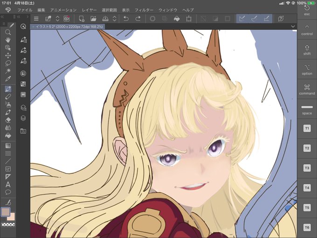Toggle the space modifier key
317x238 pixels.
(307, 109)
